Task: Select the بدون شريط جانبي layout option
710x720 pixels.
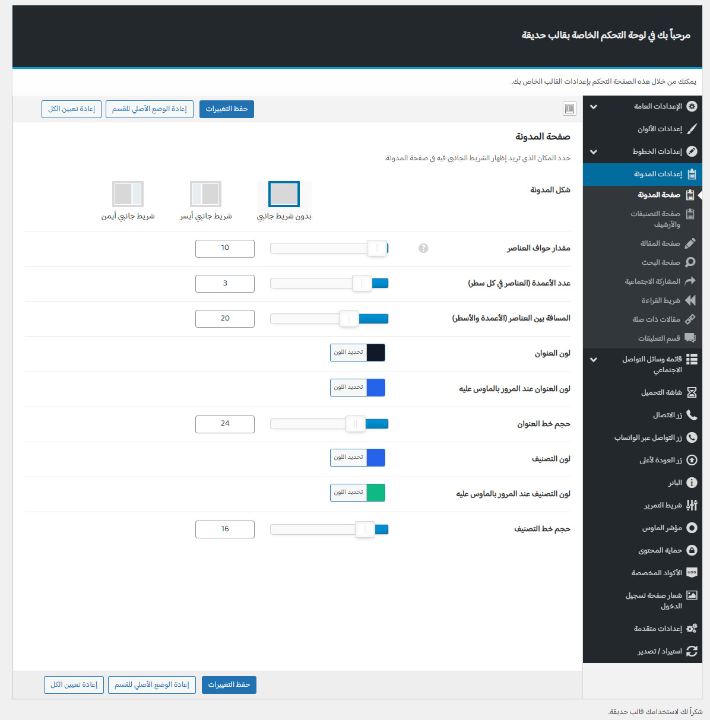Action: click(284, 194)
